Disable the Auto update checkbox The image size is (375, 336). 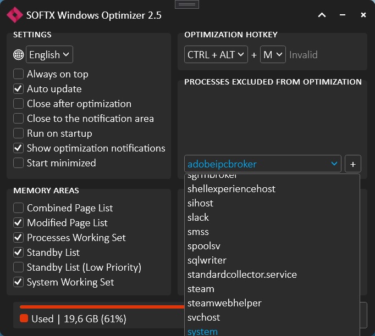pos(19,89)
